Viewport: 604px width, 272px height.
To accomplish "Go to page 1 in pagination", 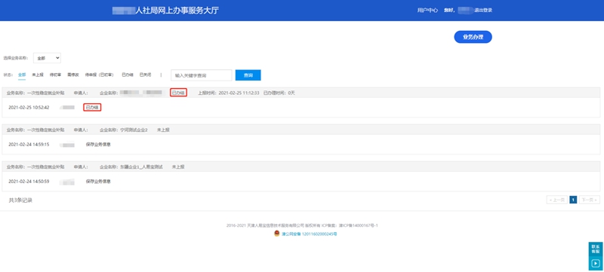I will pos(573,200).
